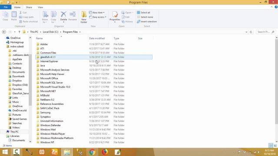Click Copy path in the ribbon

(26, 17)
